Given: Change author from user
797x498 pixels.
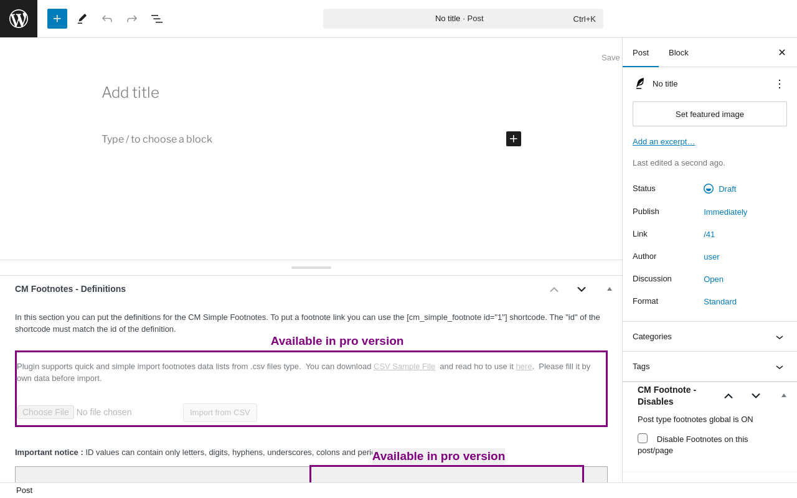Looking at the screenshot, I should pyautogui.click(x=712, y=256).
